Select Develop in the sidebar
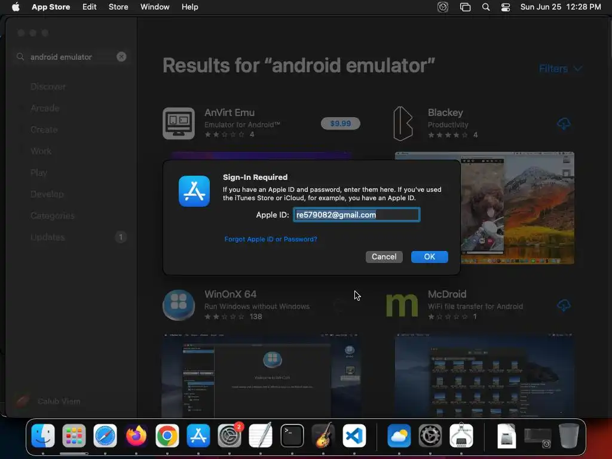Image resolution: width=612 pixels, height=459 pixels. click(x=47, y=194)
